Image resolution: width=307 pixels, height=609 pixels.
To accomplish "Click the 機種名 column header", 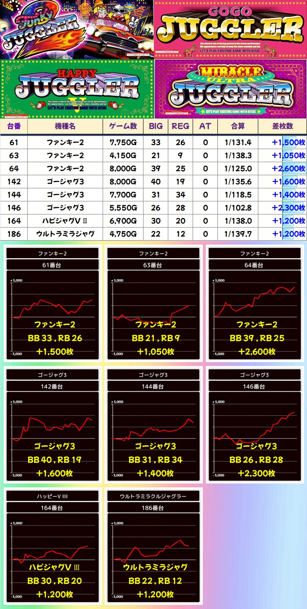I will pos(65,126).
